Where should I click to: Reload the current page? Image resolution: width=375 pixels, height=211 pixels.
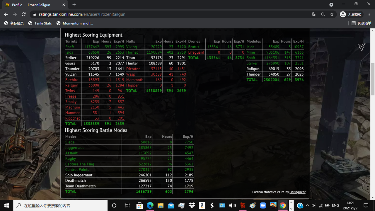[x=24, y=14]
